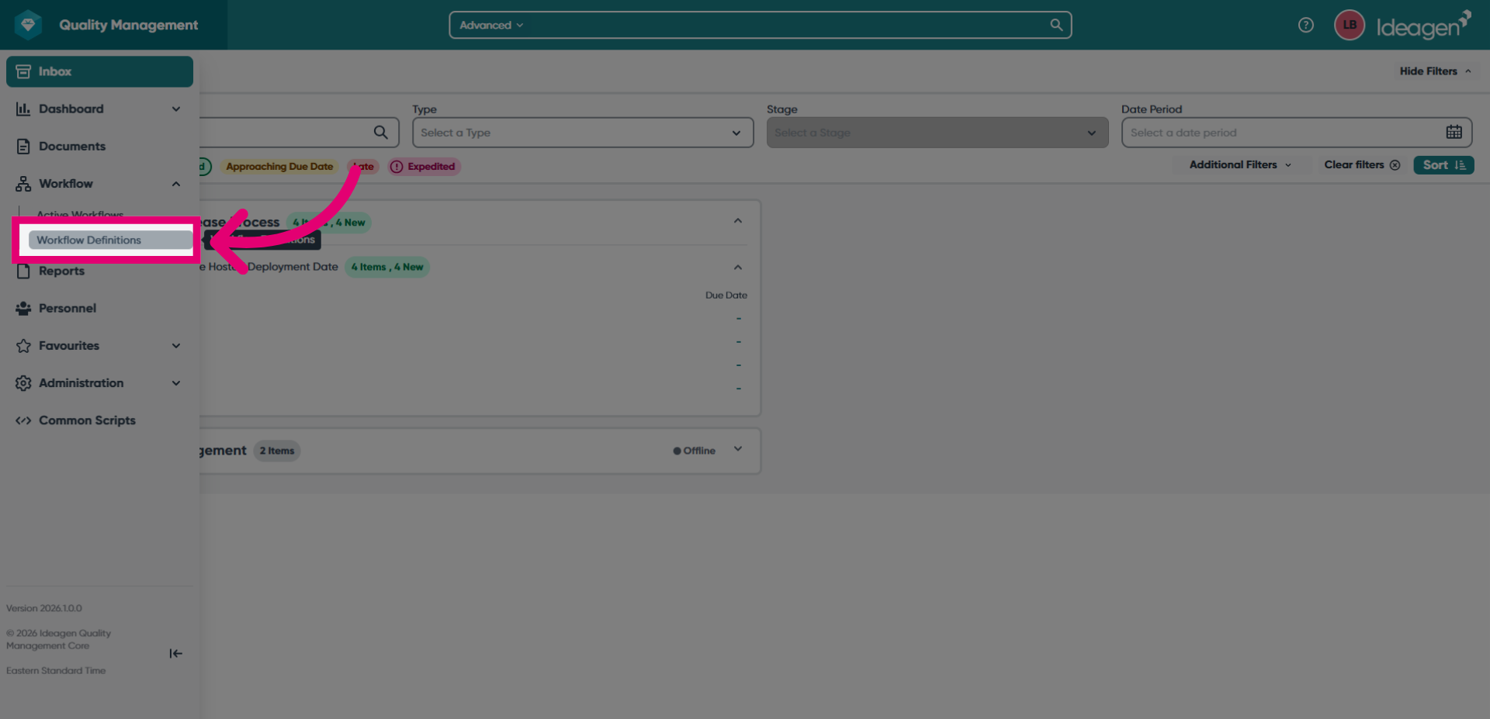Toggle the Late filter chip

(362, 167)
